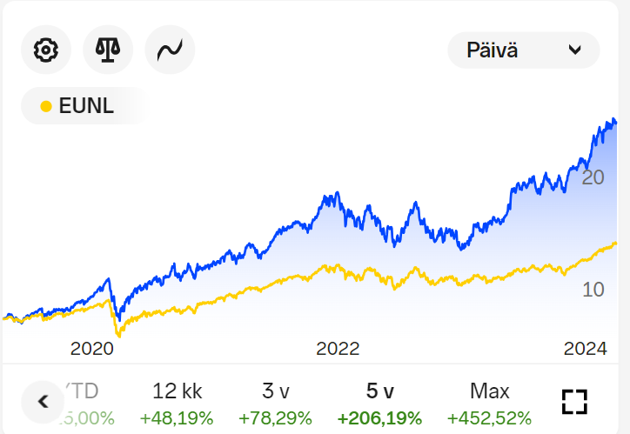Viewport: 630px width, 434px height.
Task: Open the compare scales icon
Action: 108,50
